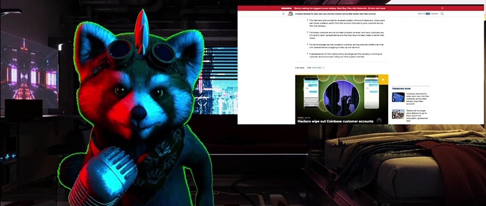
Task: Click the Trending Now heading
Action: click(x=401, y=89)
